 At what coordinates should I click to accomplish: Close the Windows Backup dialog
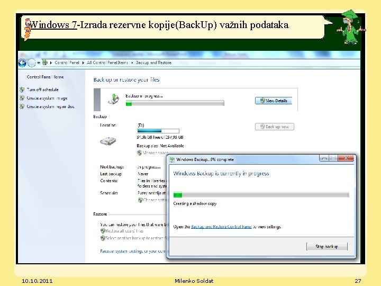346,158
